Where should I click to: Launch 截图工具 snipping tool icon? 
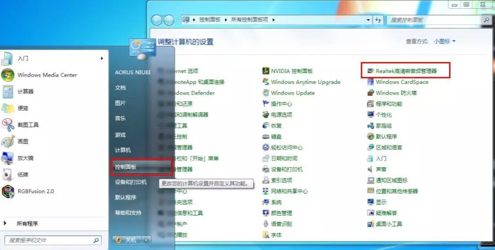[x=8, y=125]
